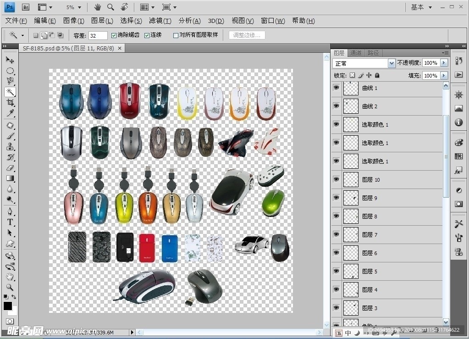Click the Rotate View tool in top bar
469x339 pixels.
[124, 7]
